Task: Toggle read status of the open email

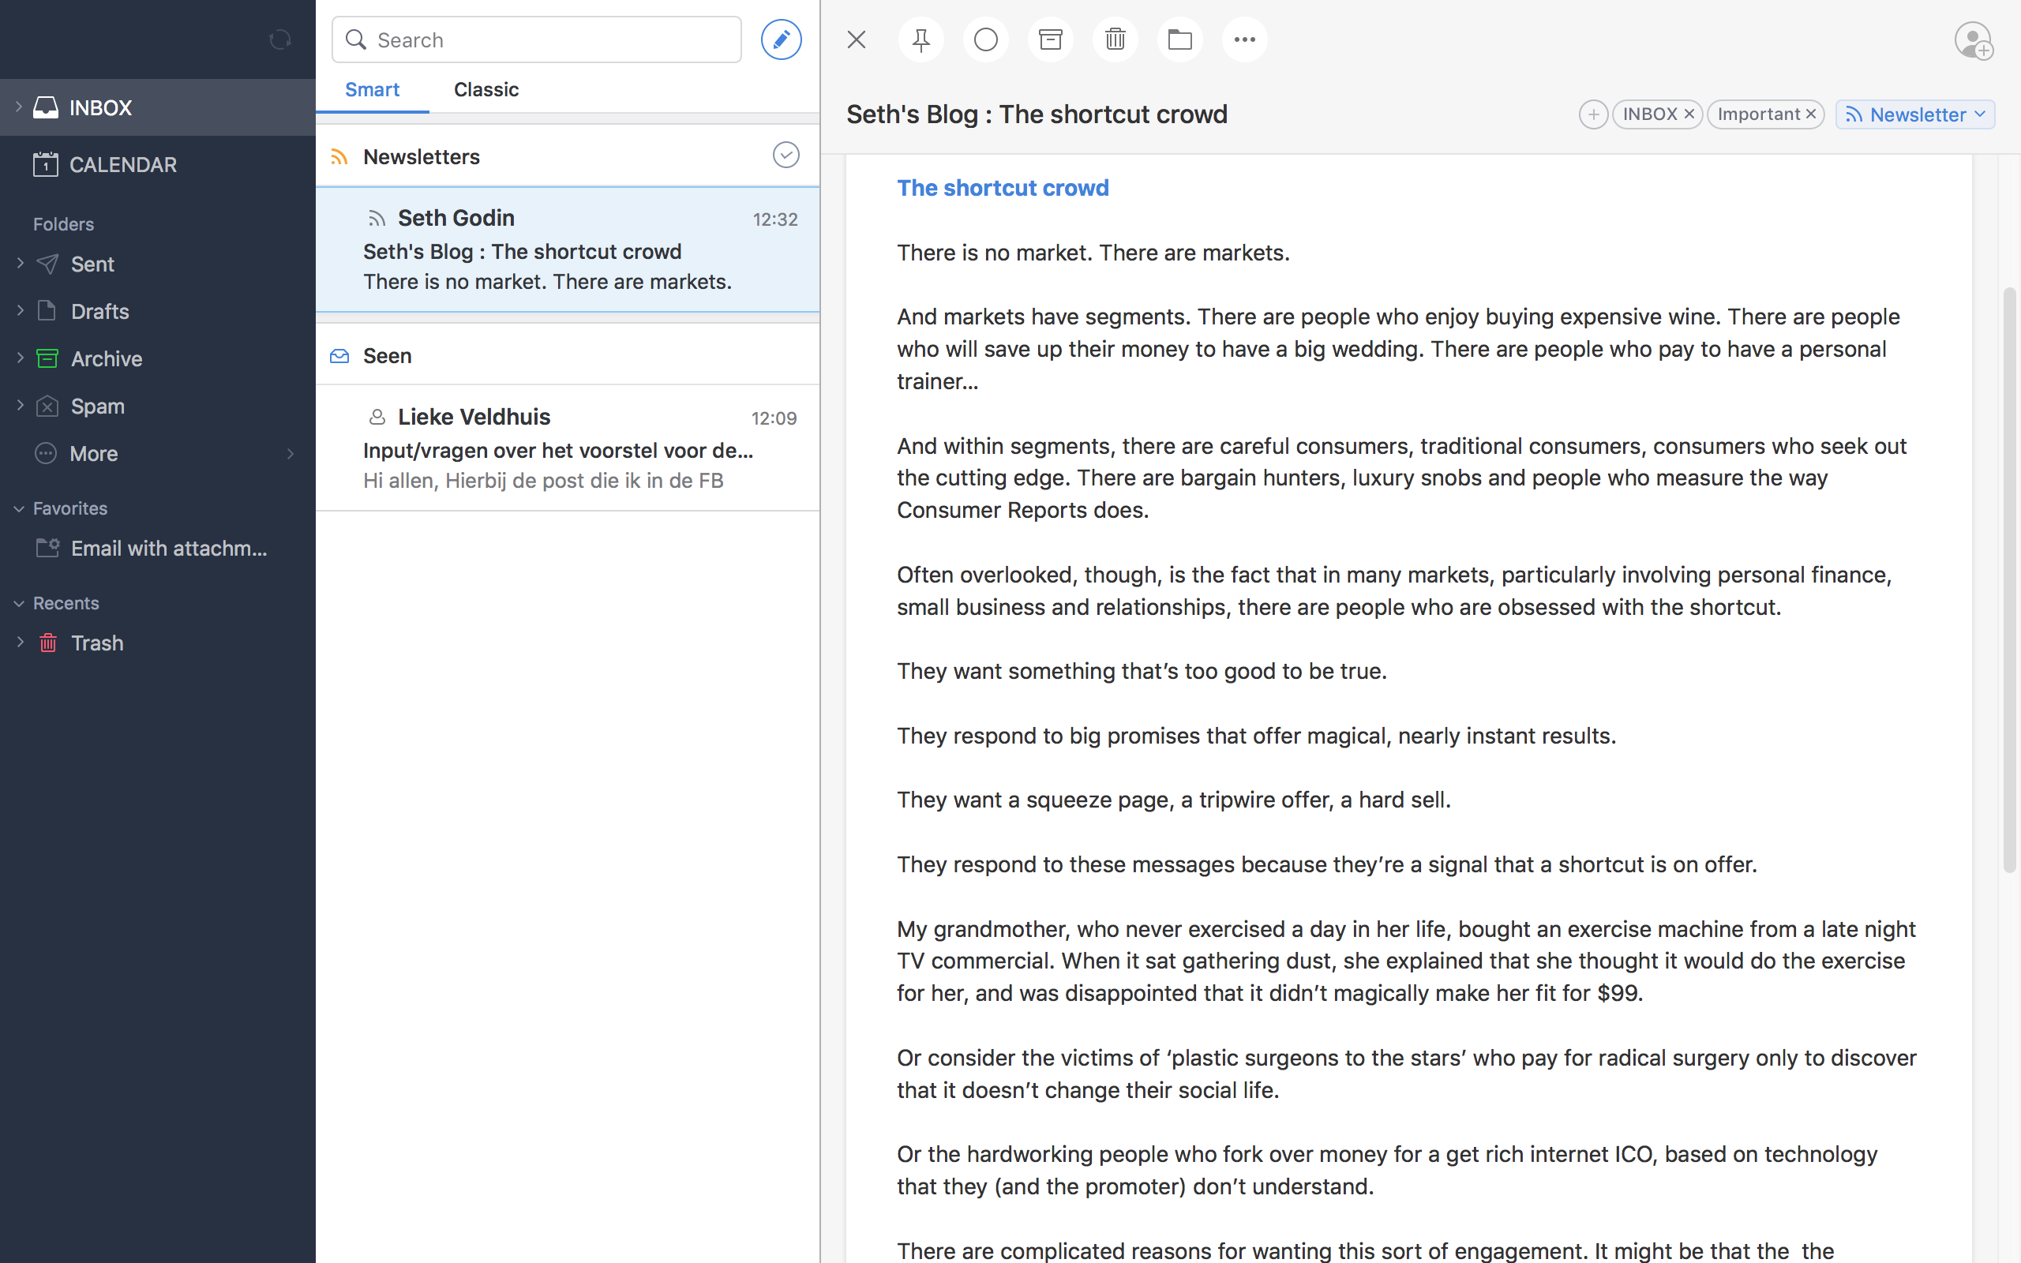Action: (x=985, y=39)
